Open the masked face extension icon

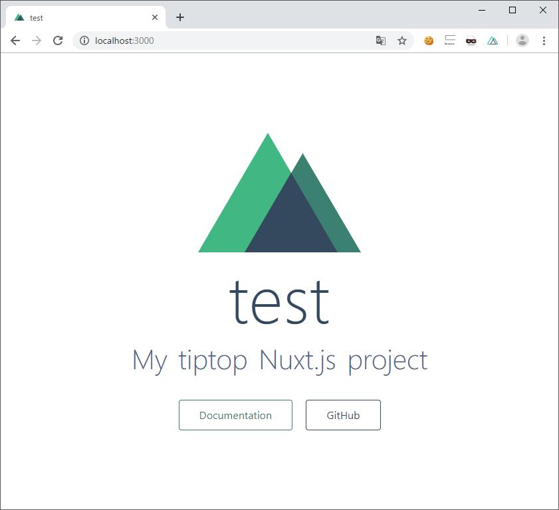pyautogui.click(x=471, y=41)
